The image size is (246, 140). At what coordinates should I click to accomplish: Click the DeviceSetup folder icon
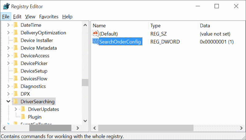(x=16, y=71)
